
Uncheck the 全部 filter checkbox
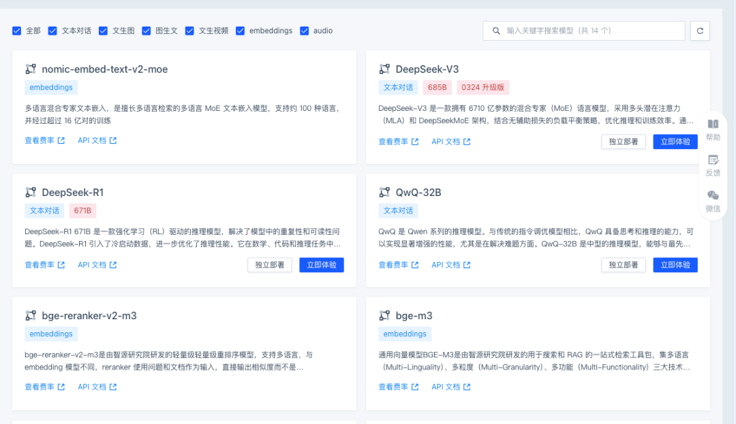pyautogui.click(x=17, y=31)
